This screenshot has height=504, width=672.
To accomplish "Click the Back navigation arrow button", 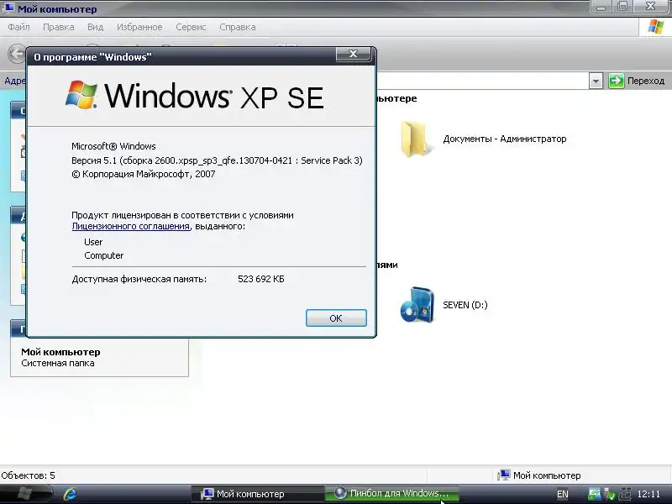I will click(16, 54).
